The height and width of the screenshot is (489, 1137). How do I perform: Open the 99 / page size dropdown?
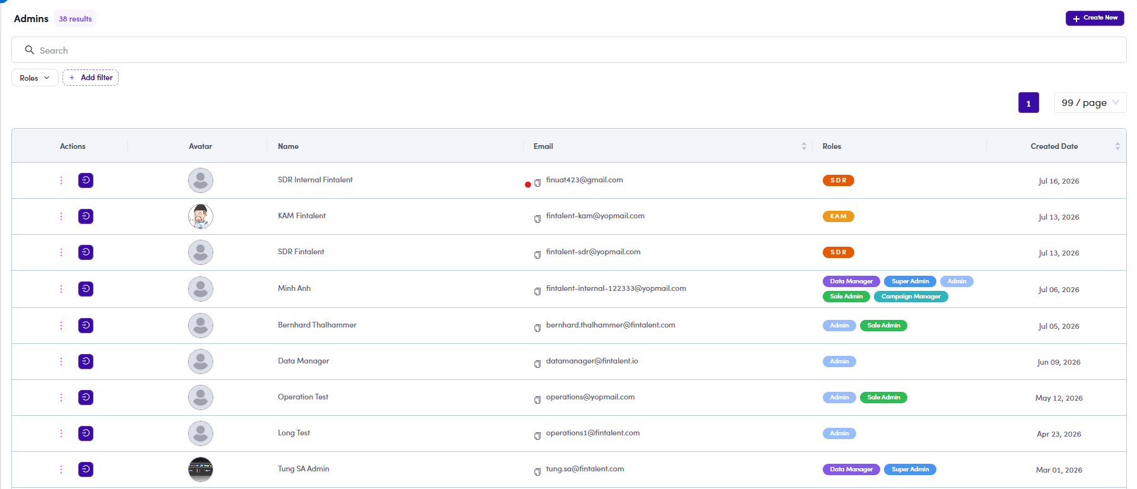point(1090,103)
